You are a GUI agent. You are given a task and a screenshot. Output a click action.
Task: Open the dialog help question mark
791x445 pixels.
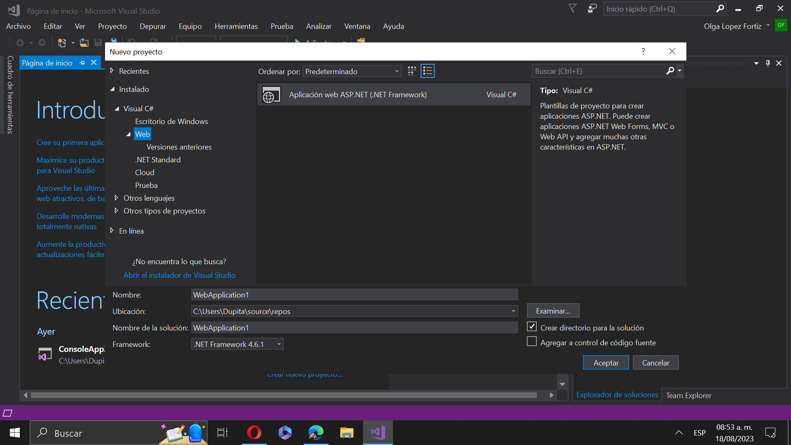643,52
